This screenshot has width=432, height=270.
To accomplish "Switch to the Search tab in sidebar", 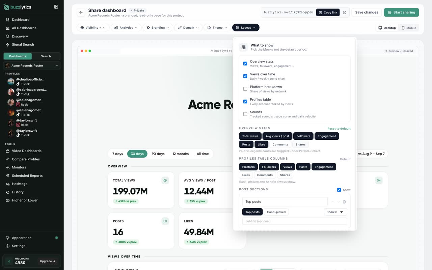I will pos(46,56).
